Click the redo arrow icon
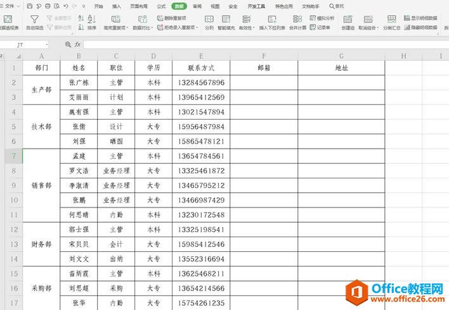The width and height of the screenshot is (449, 310). pos(74,6)
